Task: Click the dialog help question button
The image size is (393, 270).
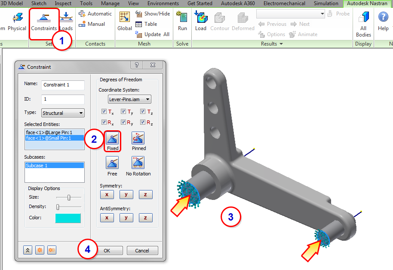Action: pyautogui.click(x=137, y=65)
